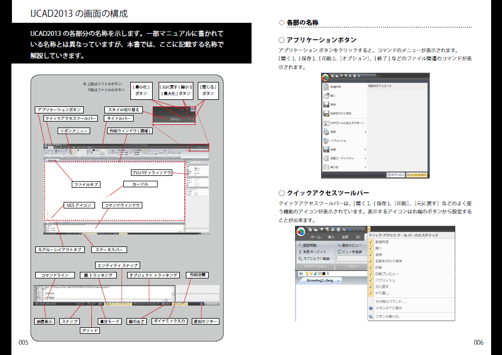
Task: Uncheck 印刷プレビュー in customize list
Action: tap(371, 274)
